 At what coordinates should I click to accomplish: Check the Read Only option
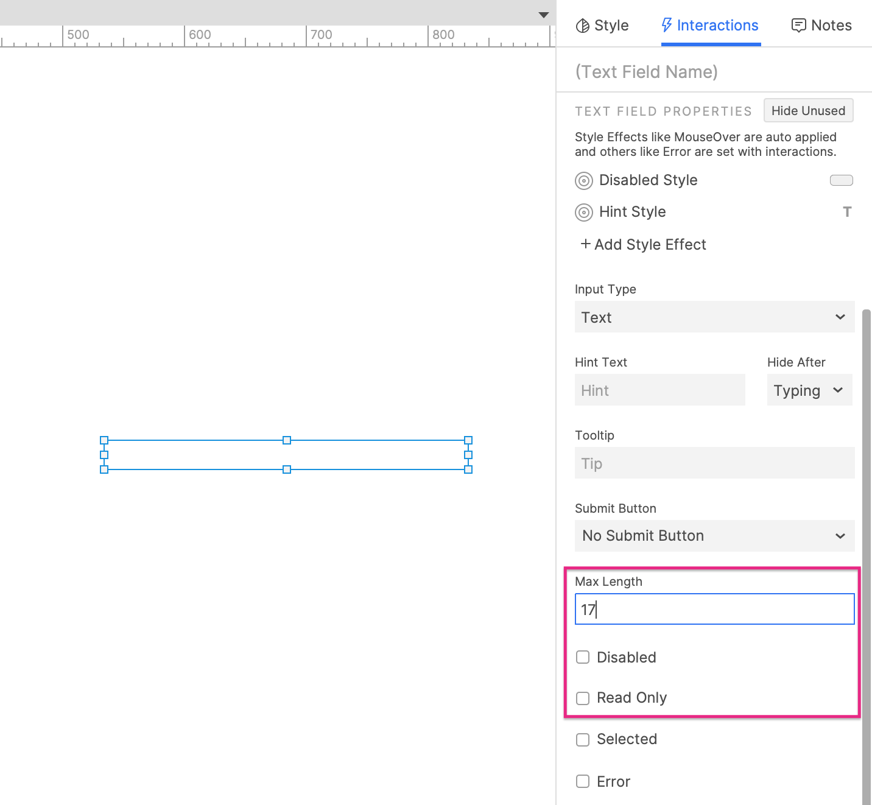coord(583,698)
